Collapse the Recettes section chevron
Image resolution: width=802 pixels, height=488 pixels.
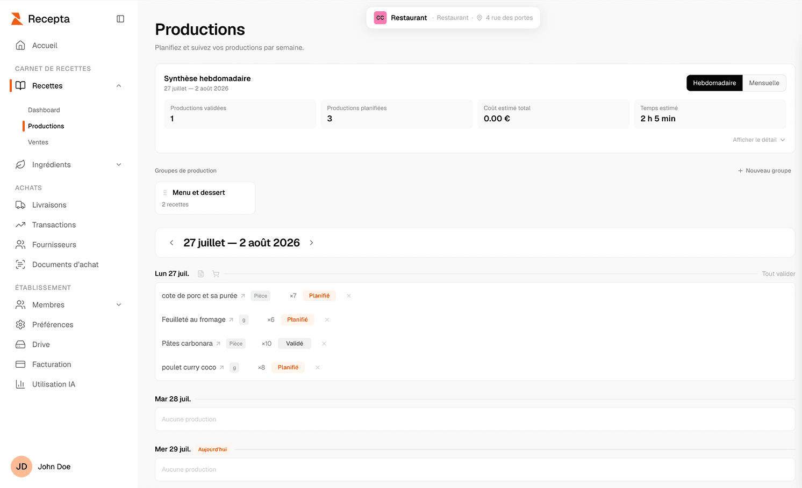coord(119,86)
